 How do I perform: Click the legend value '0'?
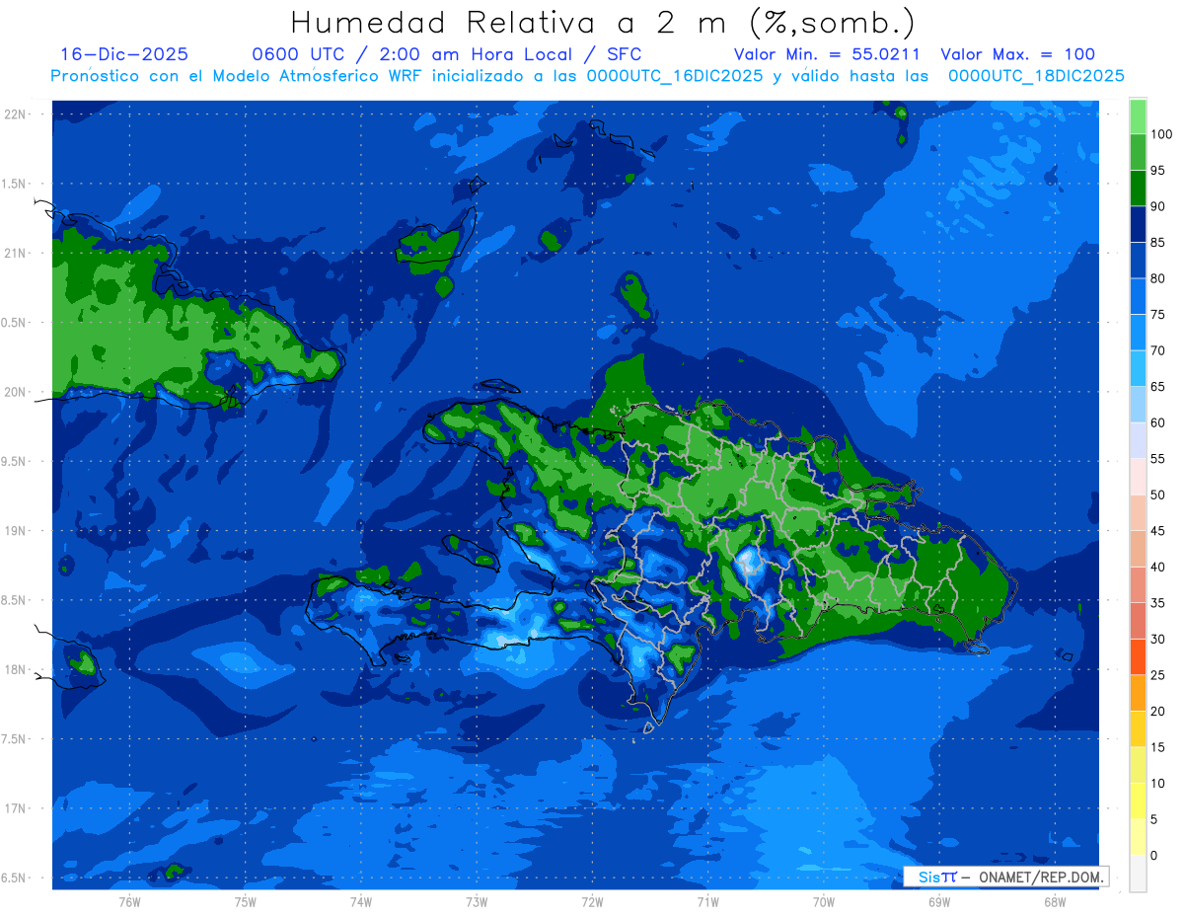coord(1153,855)
